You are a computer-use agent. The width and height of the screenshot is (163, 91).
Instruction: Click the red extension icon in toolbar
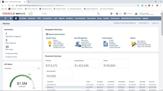click(149, 6)
